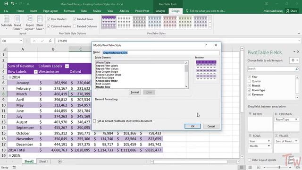
Task: Click the style Name text field
Action: [160, 52]
